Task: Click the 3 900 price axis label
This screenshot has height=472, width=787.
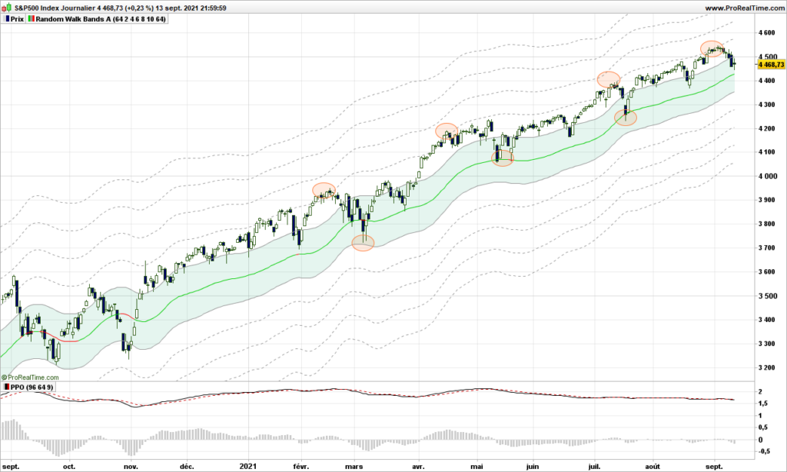Action: [x=768, y=200]
